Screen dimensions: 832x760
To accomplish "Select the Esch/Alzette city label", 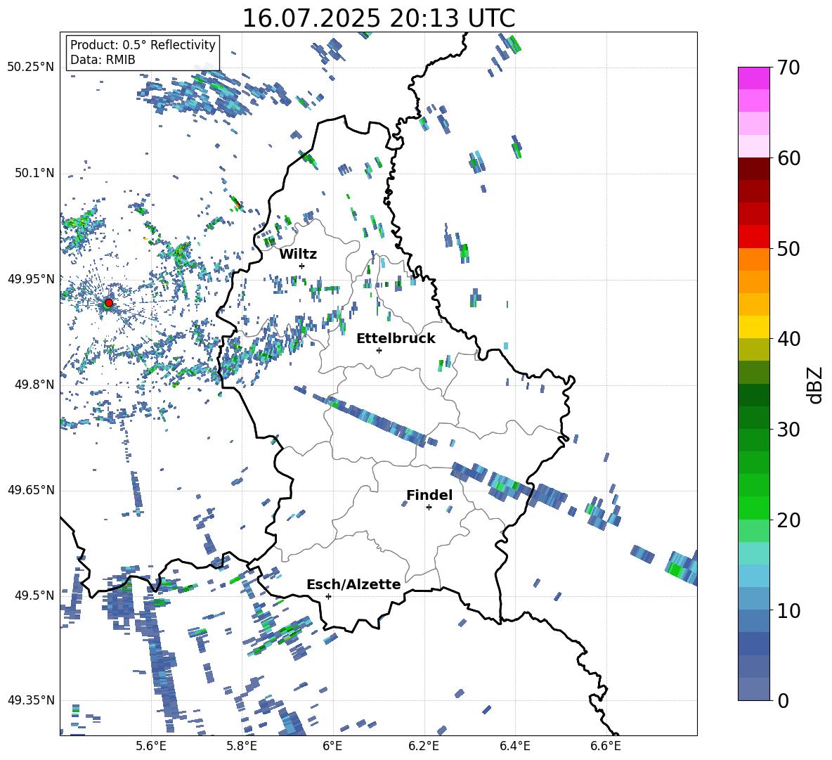I will point(353,584).
